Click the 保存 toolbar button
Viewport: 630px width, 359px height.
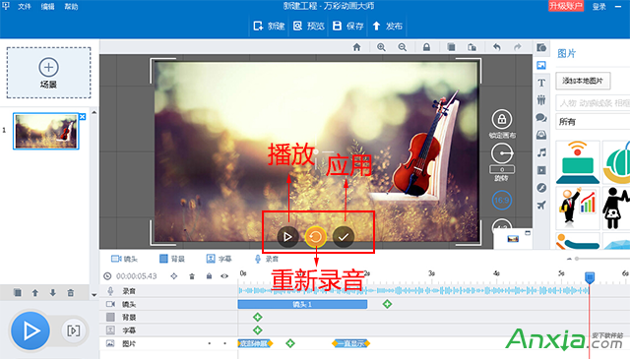(x=347, y=27)
